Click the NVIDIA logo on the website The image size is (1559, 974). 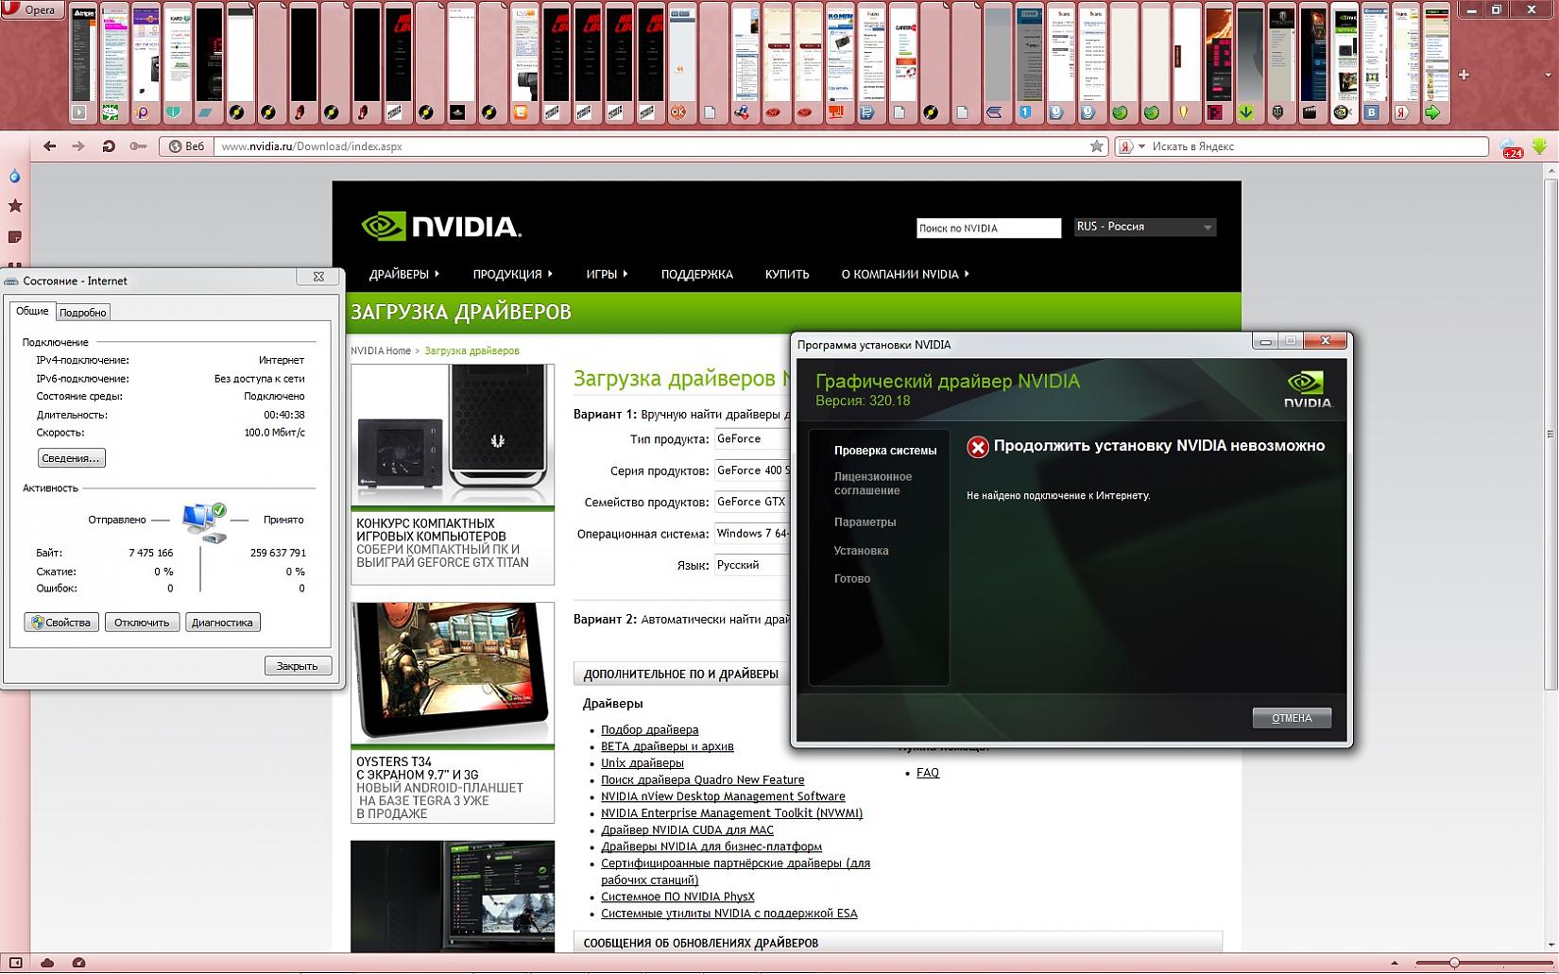coord(441,227)
